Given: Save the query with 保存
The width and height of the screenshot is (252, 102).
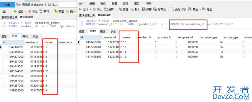Looking at the screenshot, I should click(147, 9).
